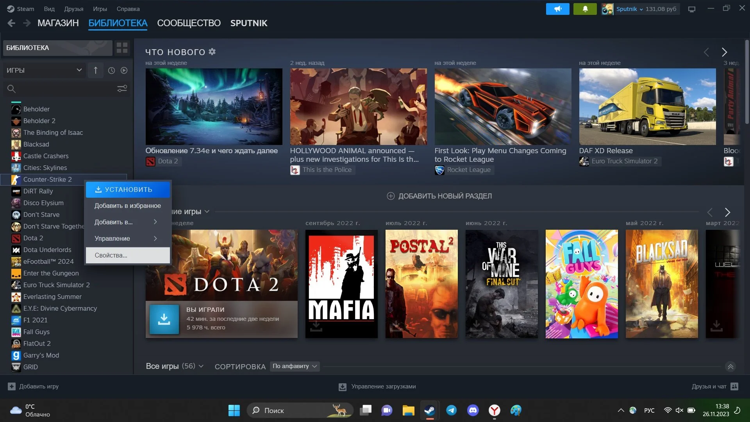750x422 pixels.
Task: Click Dota 2 download button on card
Action: (164, 319)
